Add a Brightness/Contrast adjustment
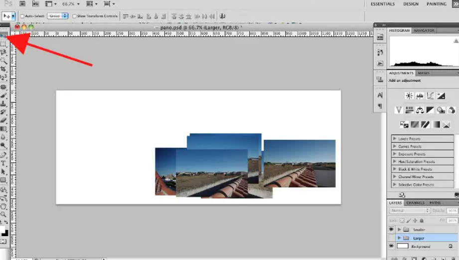 coord(409,96)
